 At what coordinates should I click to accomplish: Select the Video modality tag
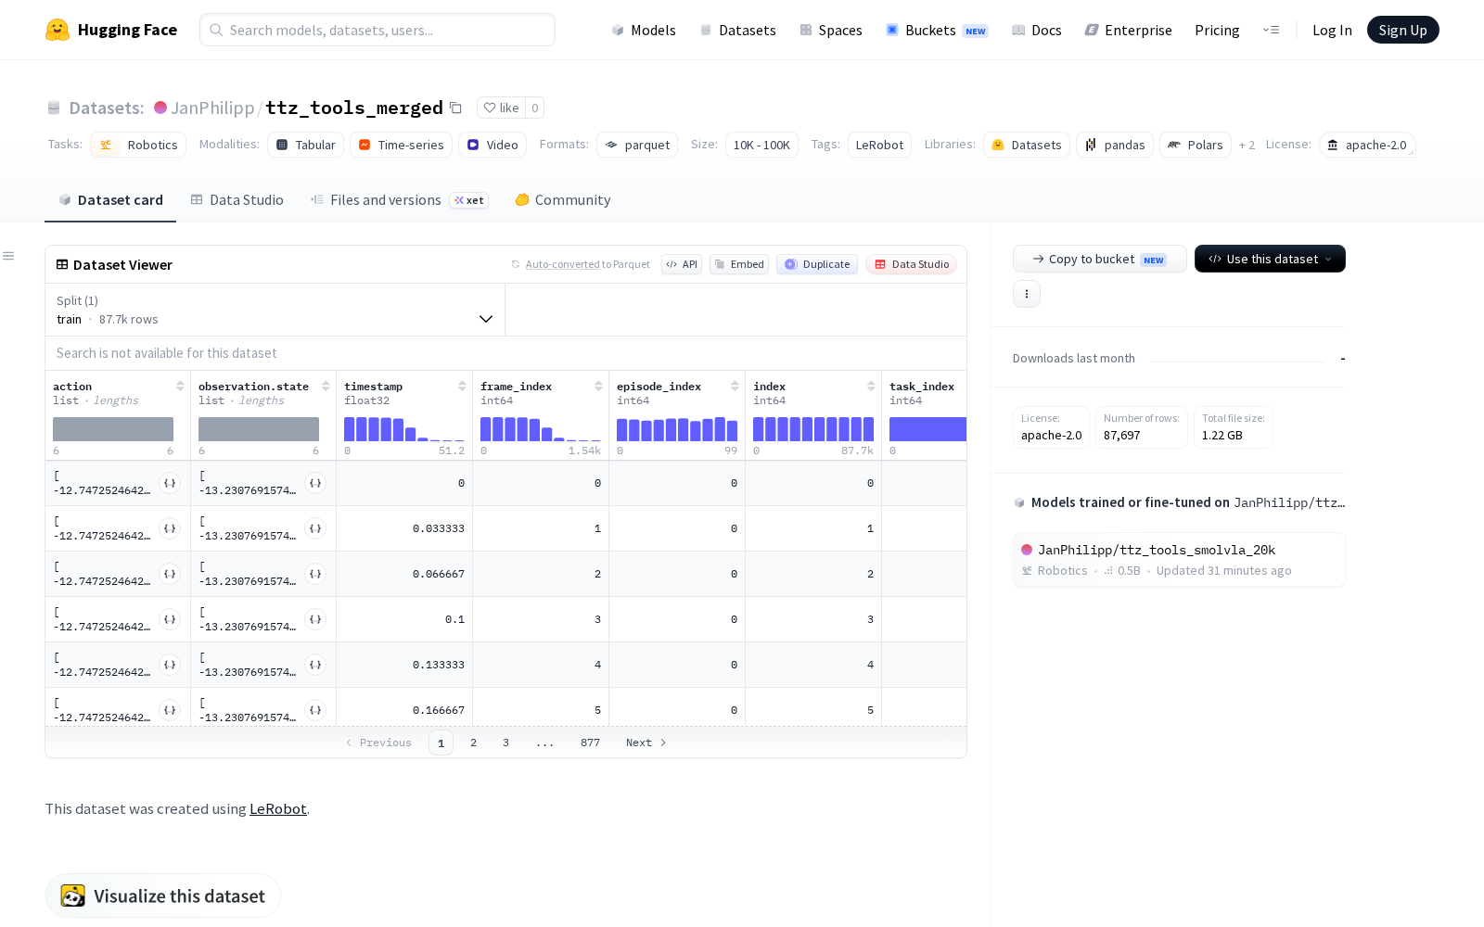point(493,145)
